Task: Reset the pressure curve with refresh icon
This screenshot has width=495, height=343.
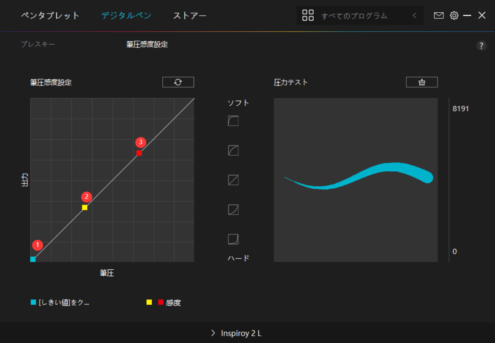Action: pos(178,82)
